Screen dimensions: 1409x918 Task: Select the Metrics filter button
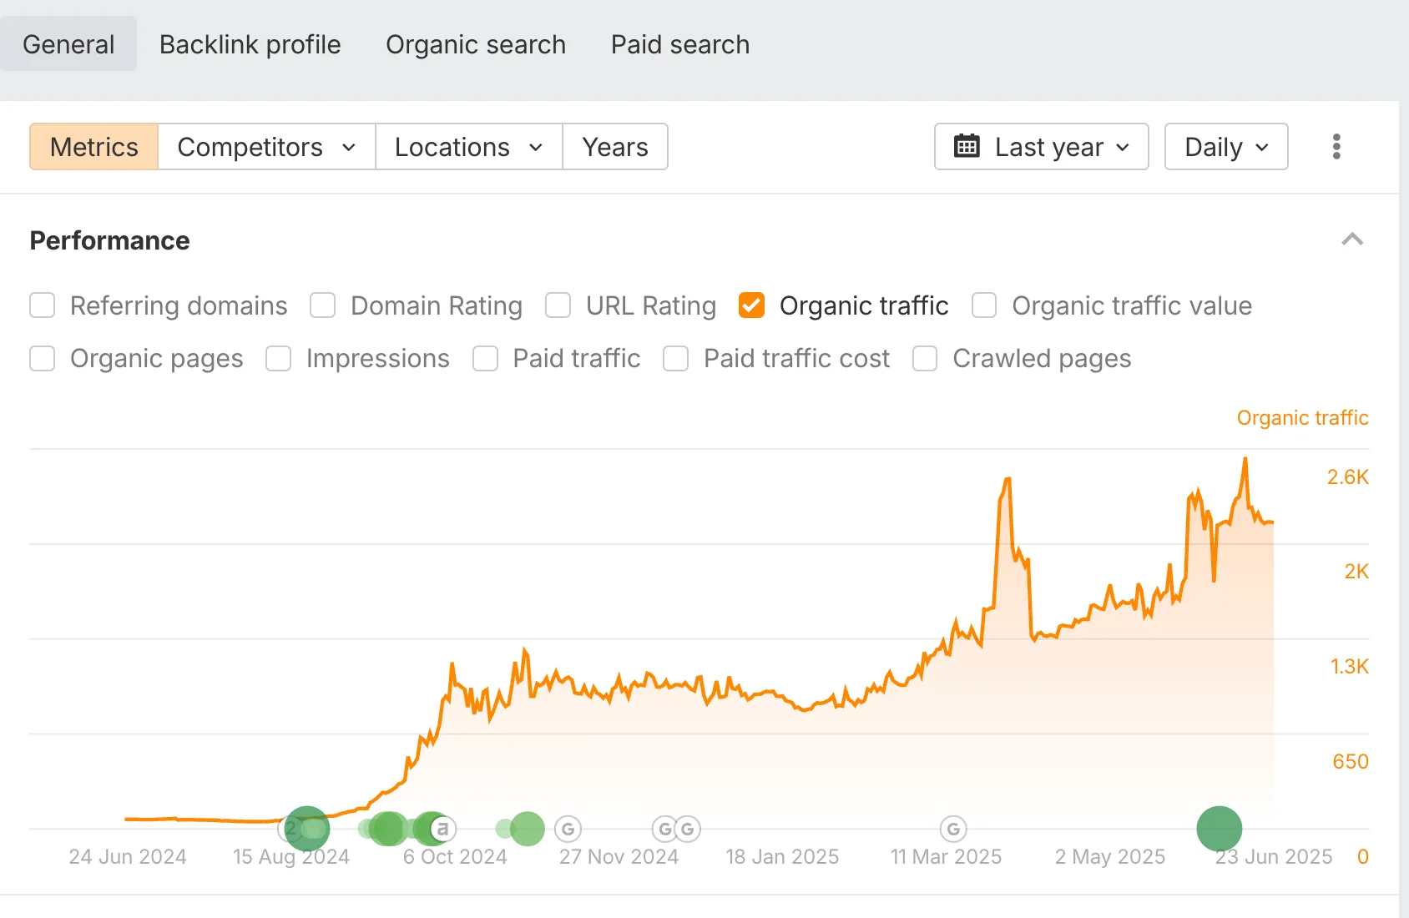(93, 146)
